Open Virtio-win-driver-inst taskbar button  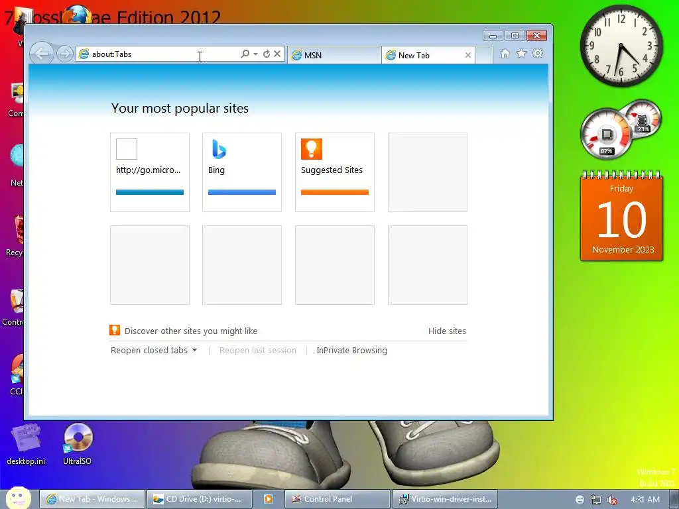(445, 499)
